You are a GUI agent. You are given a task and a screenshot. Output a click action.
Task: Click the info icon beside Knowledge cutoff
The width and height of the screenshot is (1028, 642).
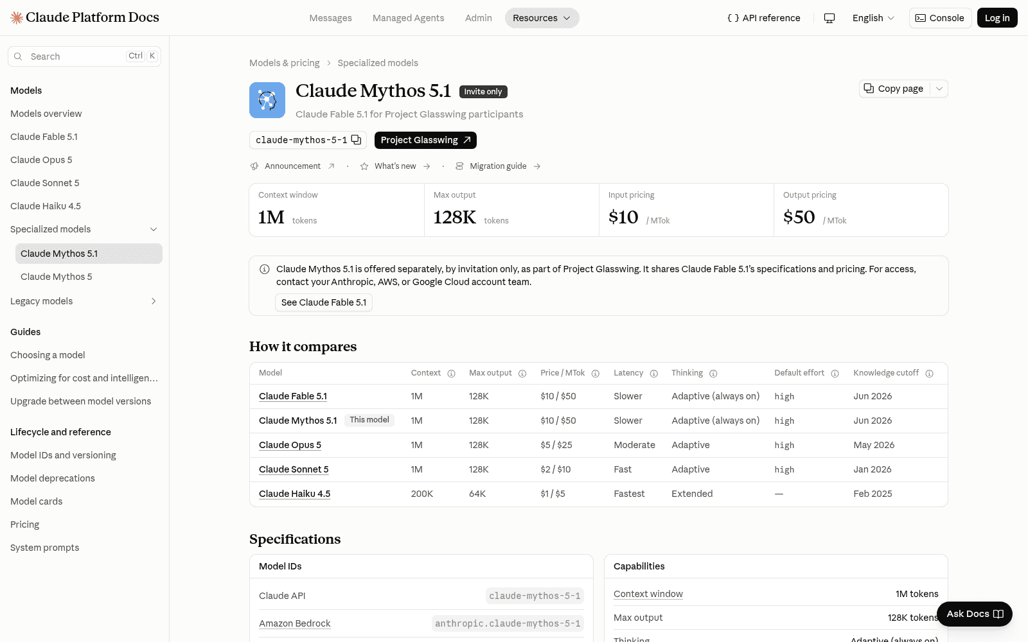click(929, 374)
